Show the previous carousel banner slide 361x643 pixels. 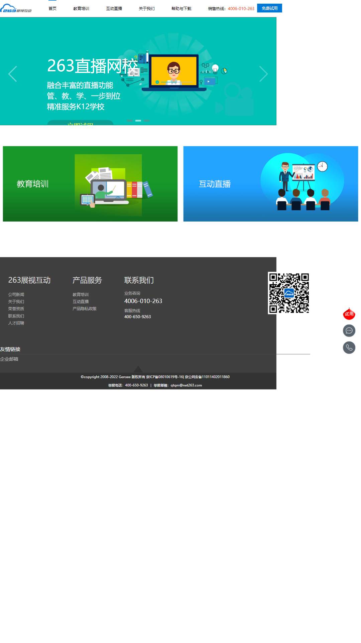(12, 74)
